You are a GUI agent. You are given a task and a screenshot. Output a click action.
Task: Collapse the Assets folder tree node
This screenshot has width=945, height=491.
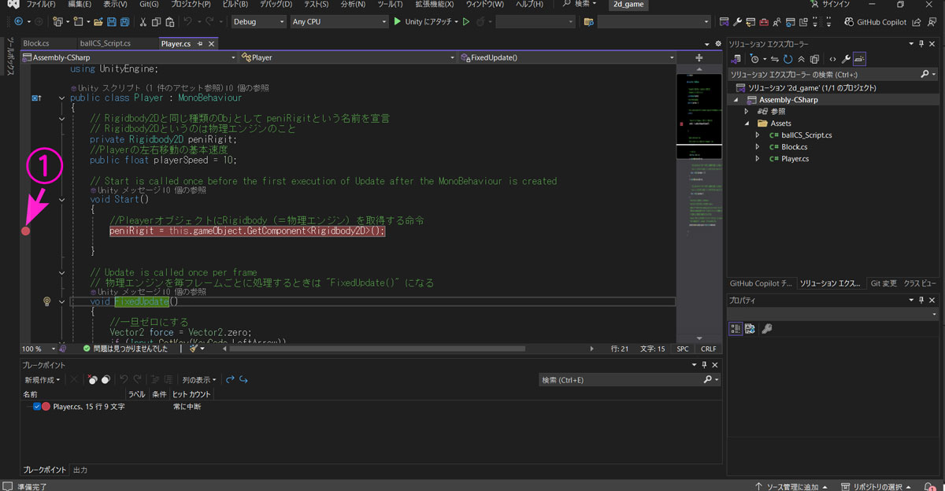tap(747, 124)
